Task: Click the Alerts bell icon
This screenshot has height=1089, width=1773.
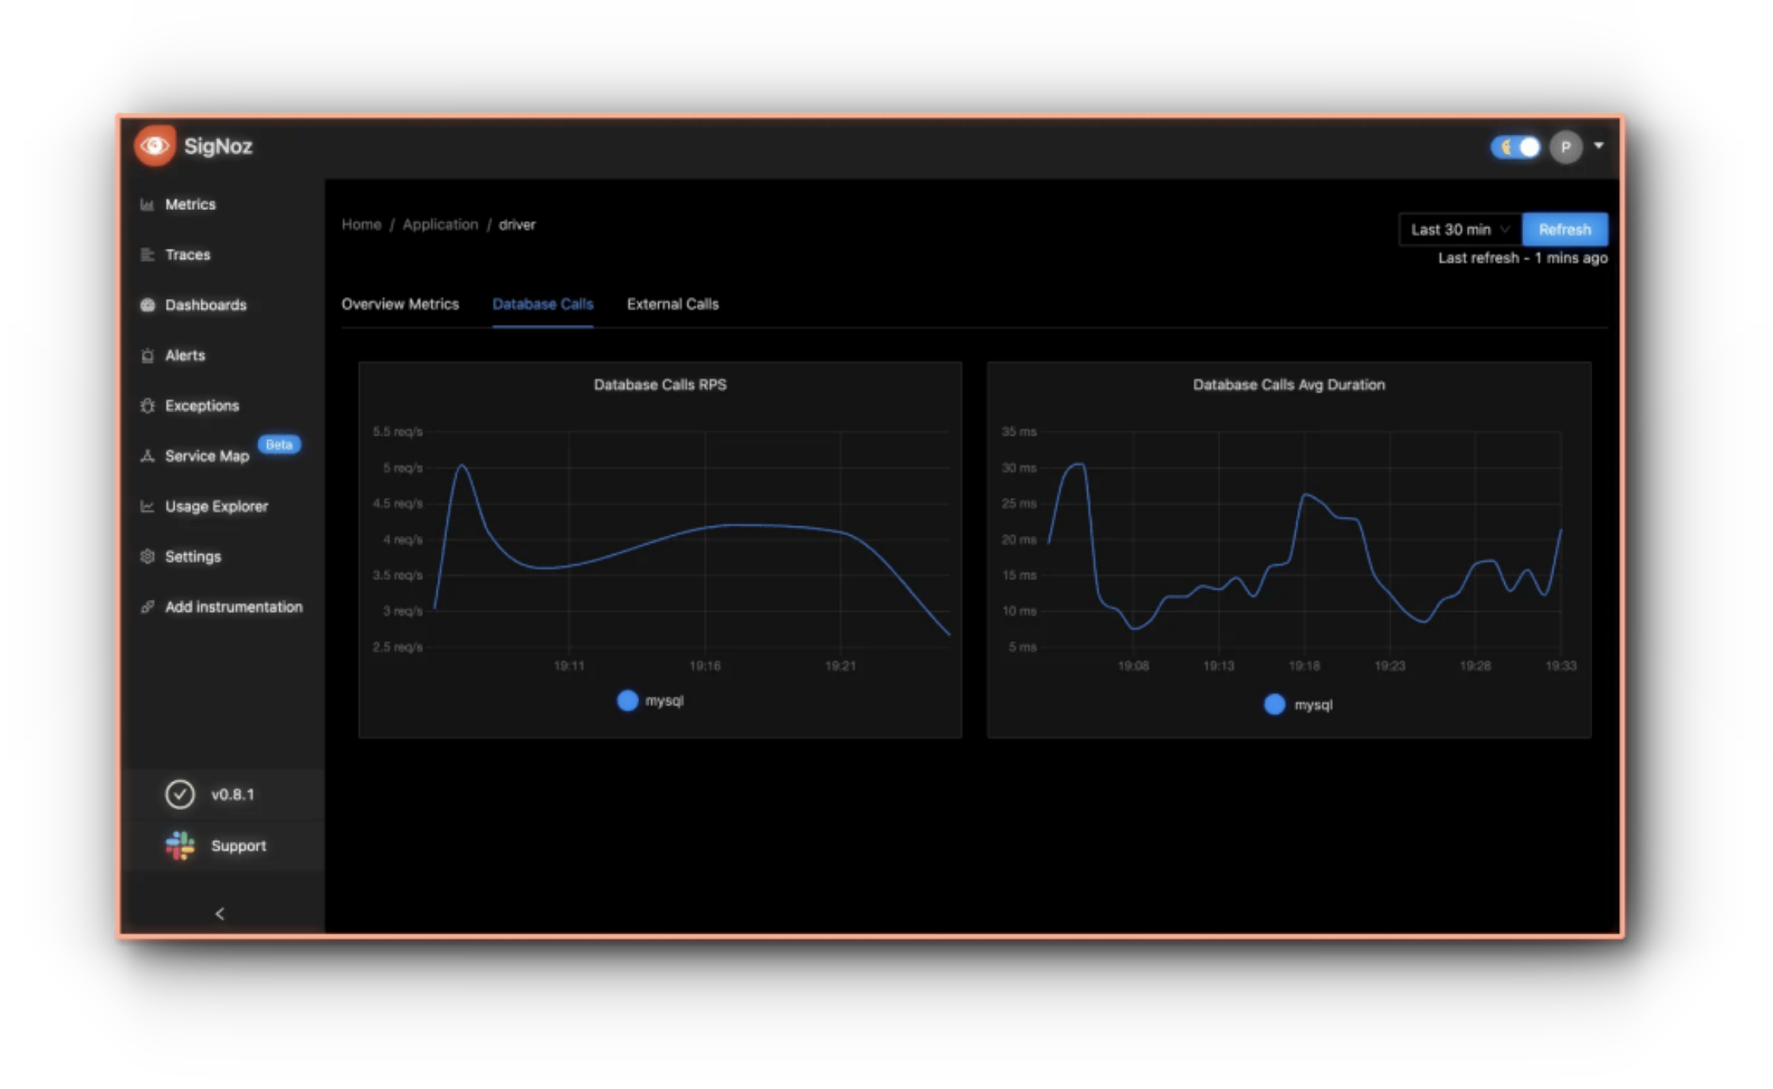Action: [147, 355]
